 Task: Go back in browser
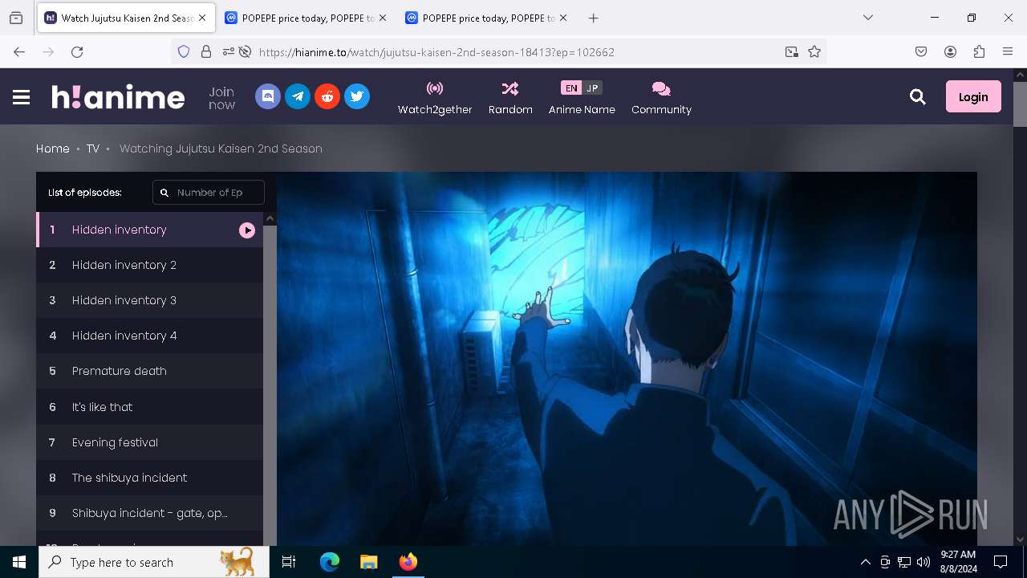(x=19, y=51)
